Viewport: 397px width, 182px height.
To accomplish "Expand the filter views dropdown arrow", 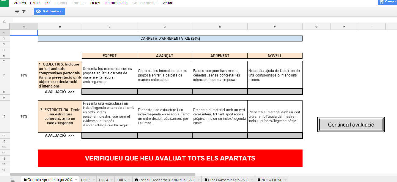I will [29, 12].
